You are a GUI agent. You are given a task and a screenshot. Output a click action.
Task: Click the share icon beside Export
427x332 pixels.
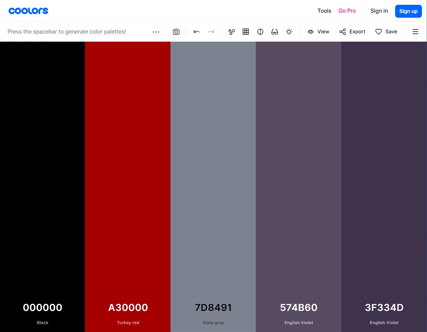pyautogui.click(x=343, y=32)
